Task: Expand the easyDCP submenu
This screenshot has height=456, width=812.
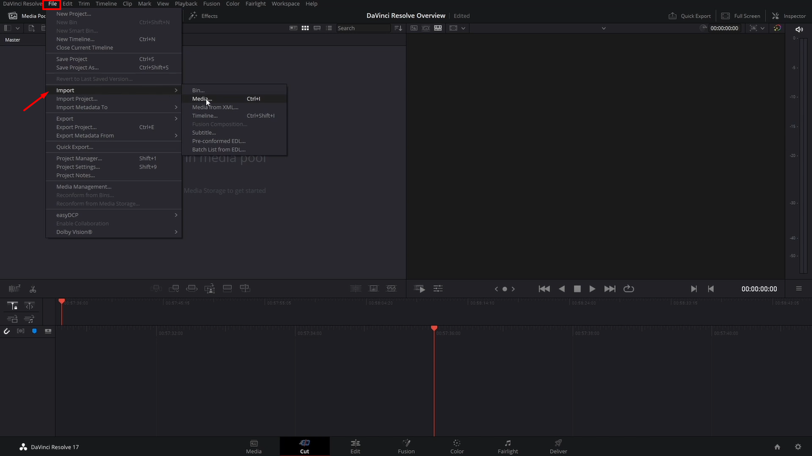Action: click(114, 215)
